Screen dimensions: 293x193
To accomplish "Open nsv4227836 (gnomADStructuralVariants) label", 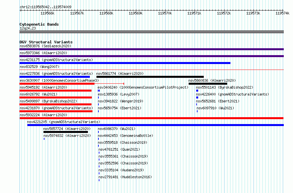I will 56,74.
